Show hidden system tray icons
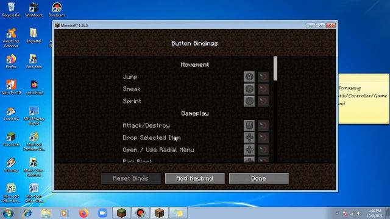 (x=337, y=214)
